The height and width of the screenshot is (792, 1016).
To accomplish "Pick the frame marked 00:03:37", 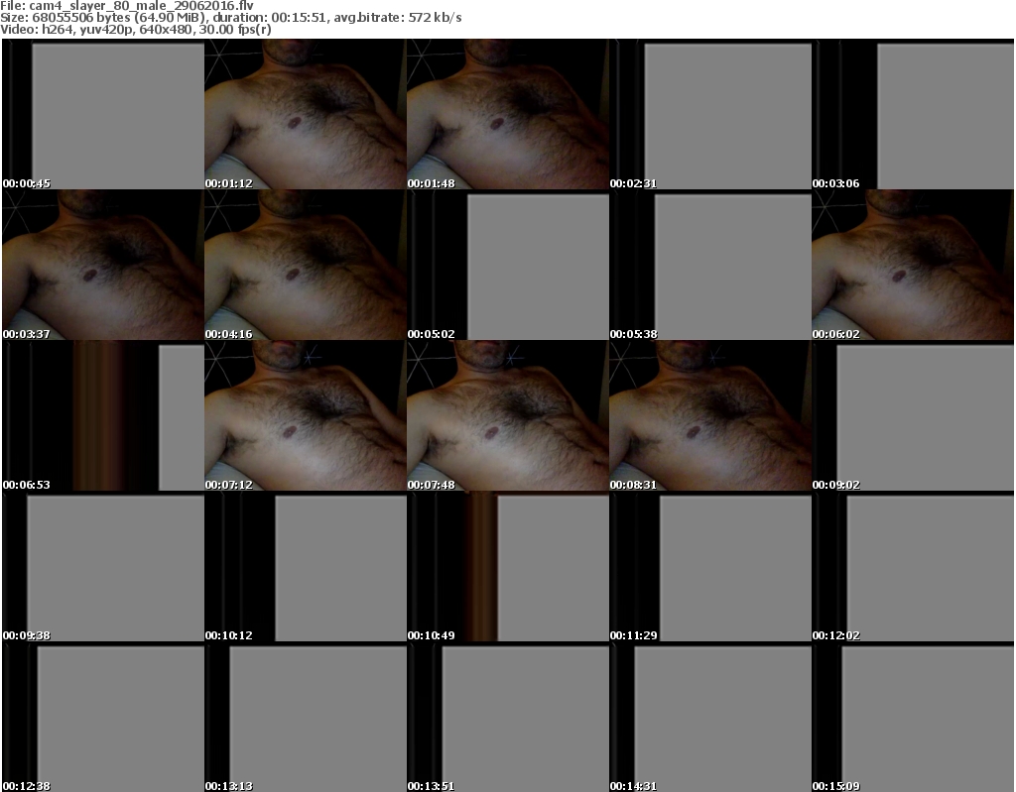I will point(103,265).
